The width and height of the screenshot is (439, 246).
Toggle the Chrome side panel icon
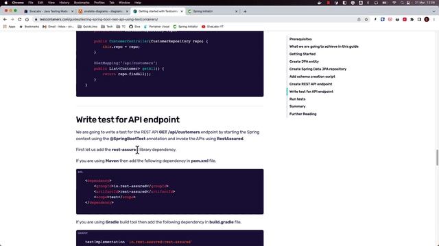(x=419, y=20)
